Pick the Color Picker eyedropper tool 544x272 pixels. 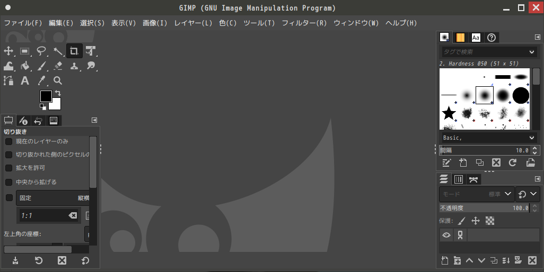(x=41, y=80)
